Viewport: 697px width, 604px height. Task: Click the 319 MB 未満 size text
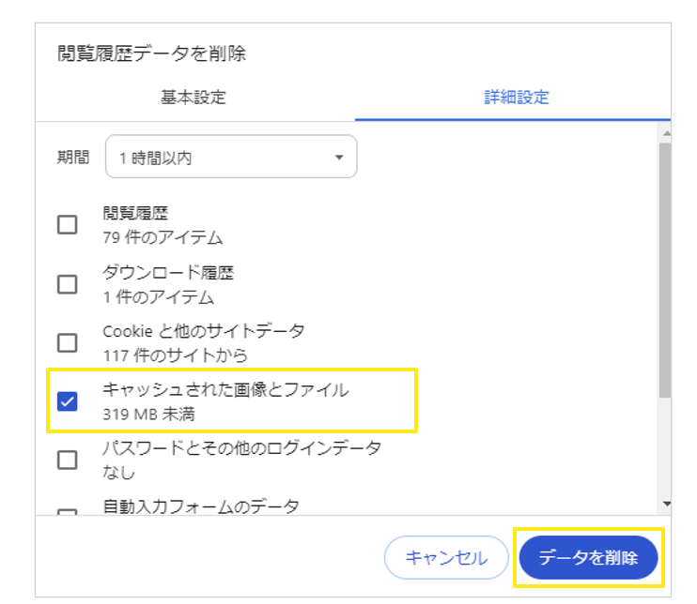[149, 414]
